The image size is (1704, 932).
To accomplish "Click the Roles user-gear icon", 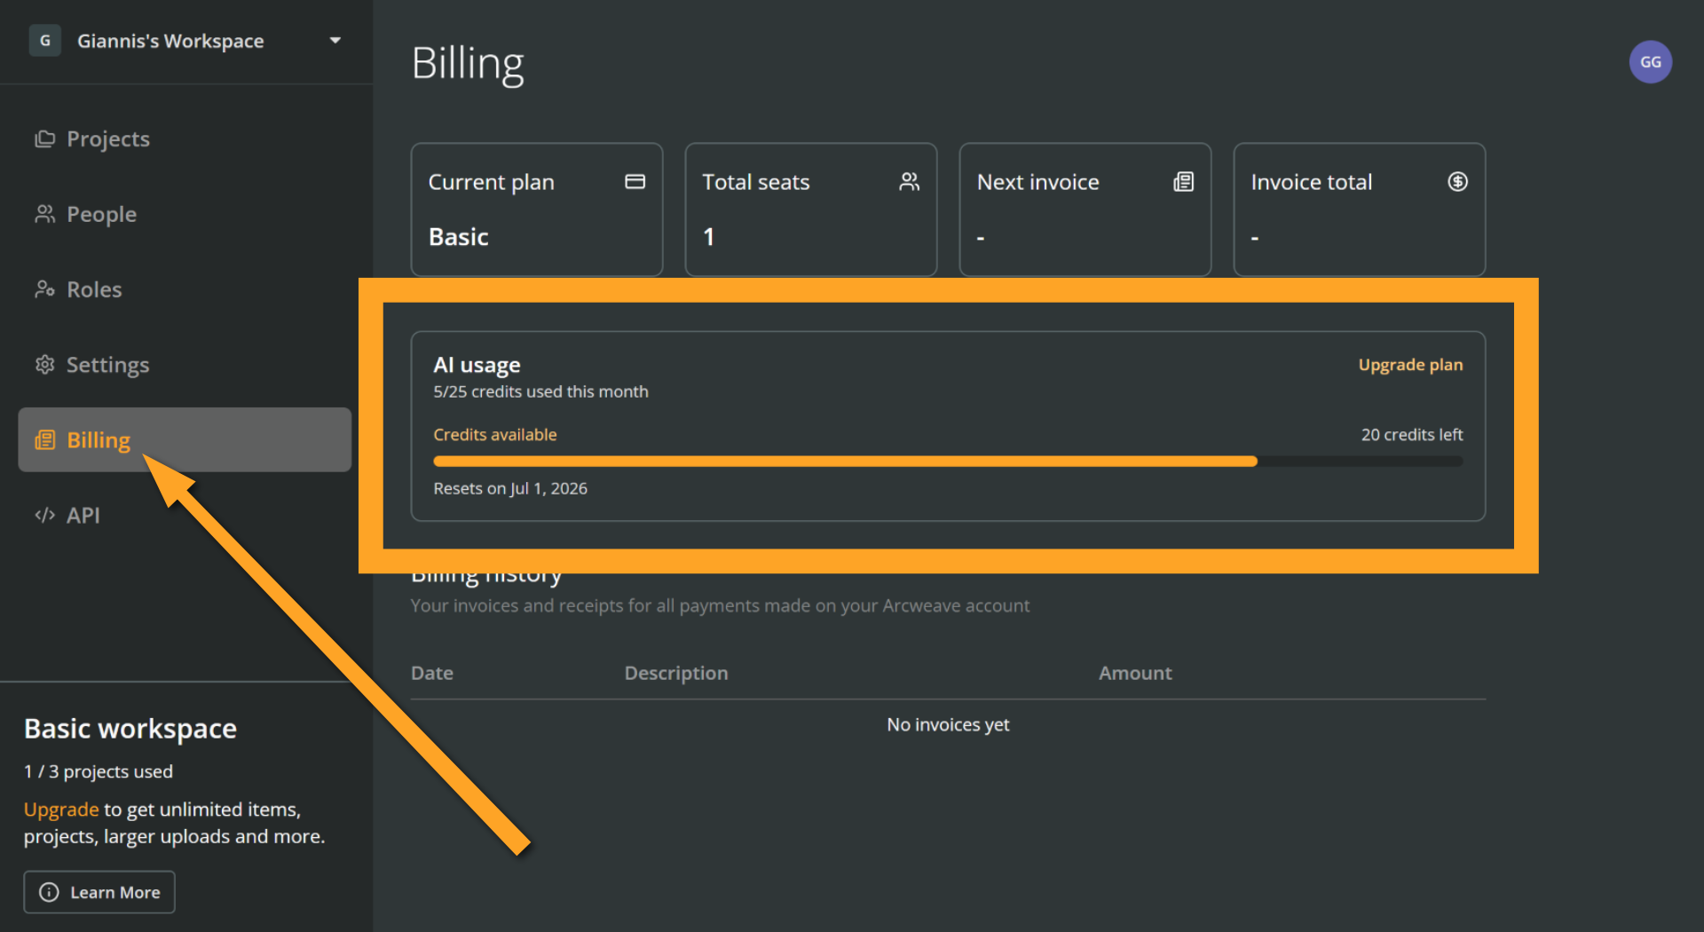I will [x=44, y=289].
